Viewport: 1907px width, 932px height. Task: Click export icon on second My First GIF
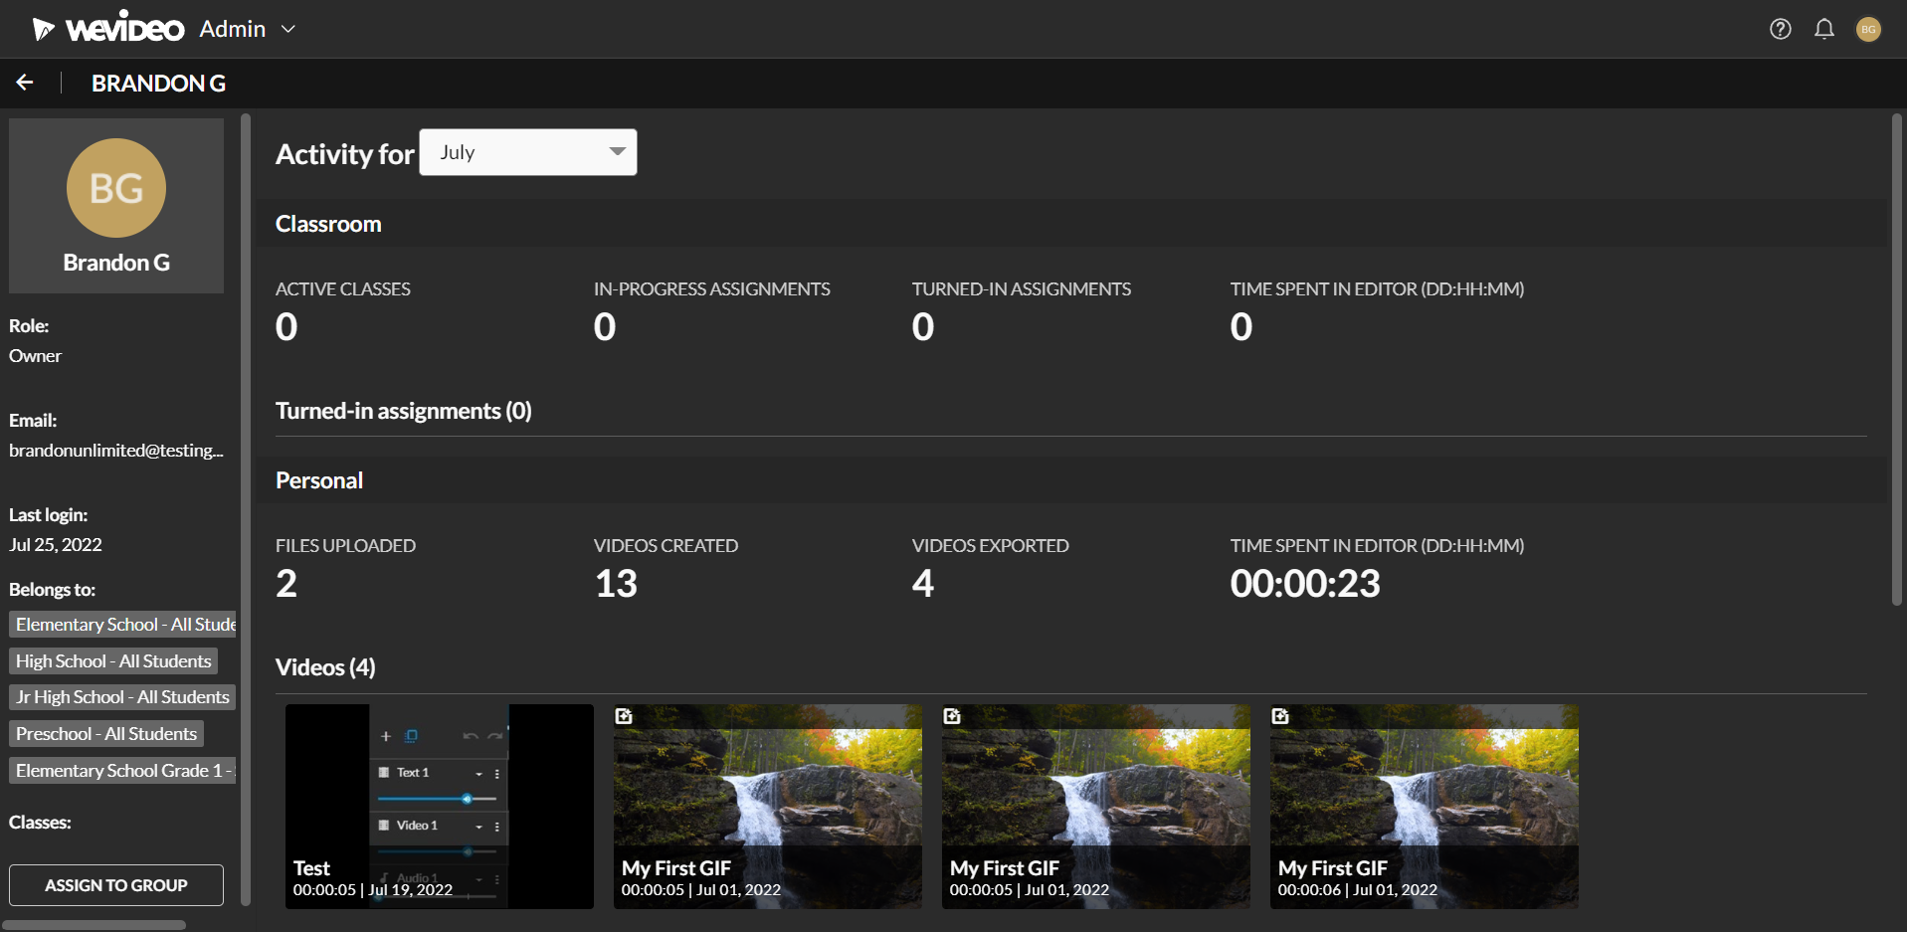click(952, 716)
